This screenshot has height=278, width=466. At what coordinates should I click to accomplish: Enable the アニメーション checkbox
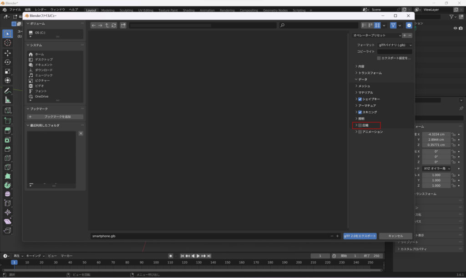360,132
